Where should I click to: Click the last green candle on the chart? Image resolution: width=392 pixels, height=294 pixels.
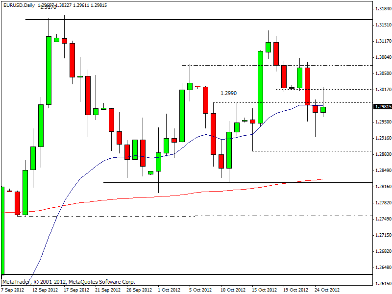[x=323, y=110]
